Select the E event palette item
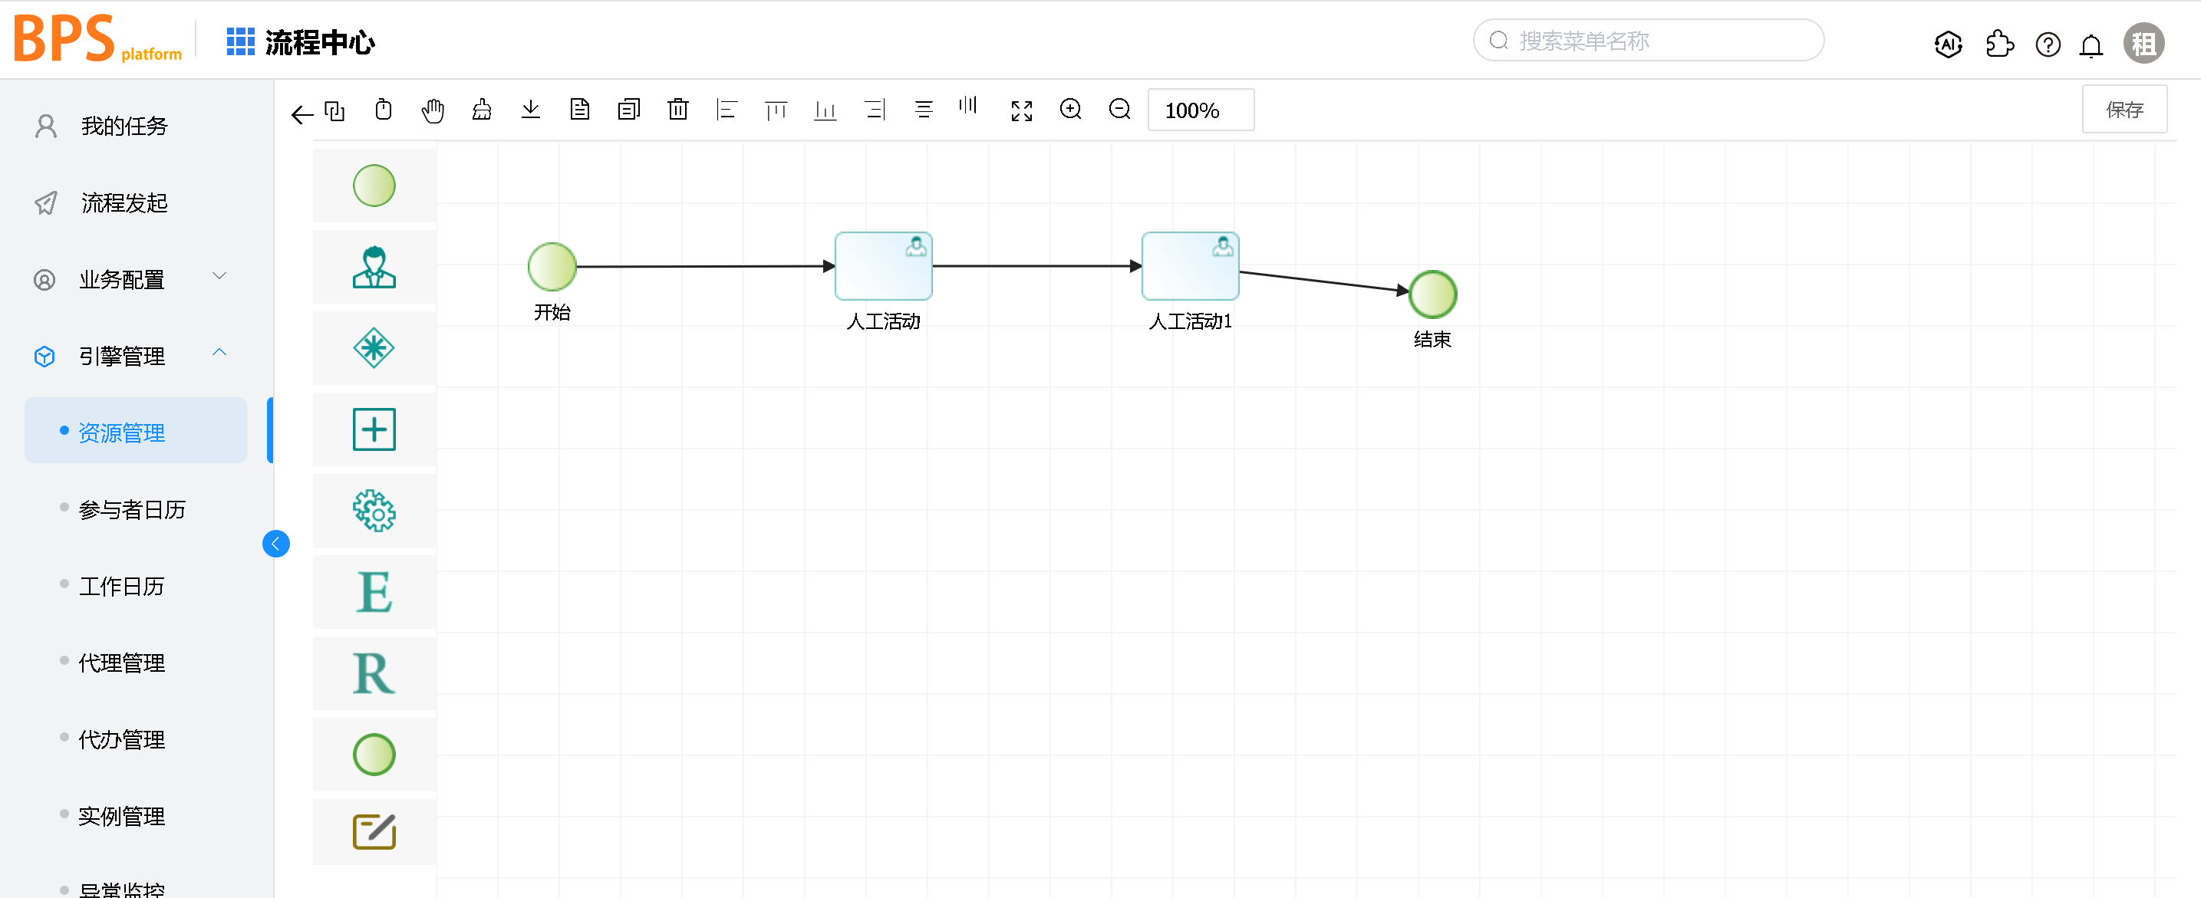 [x=374, y=592]
